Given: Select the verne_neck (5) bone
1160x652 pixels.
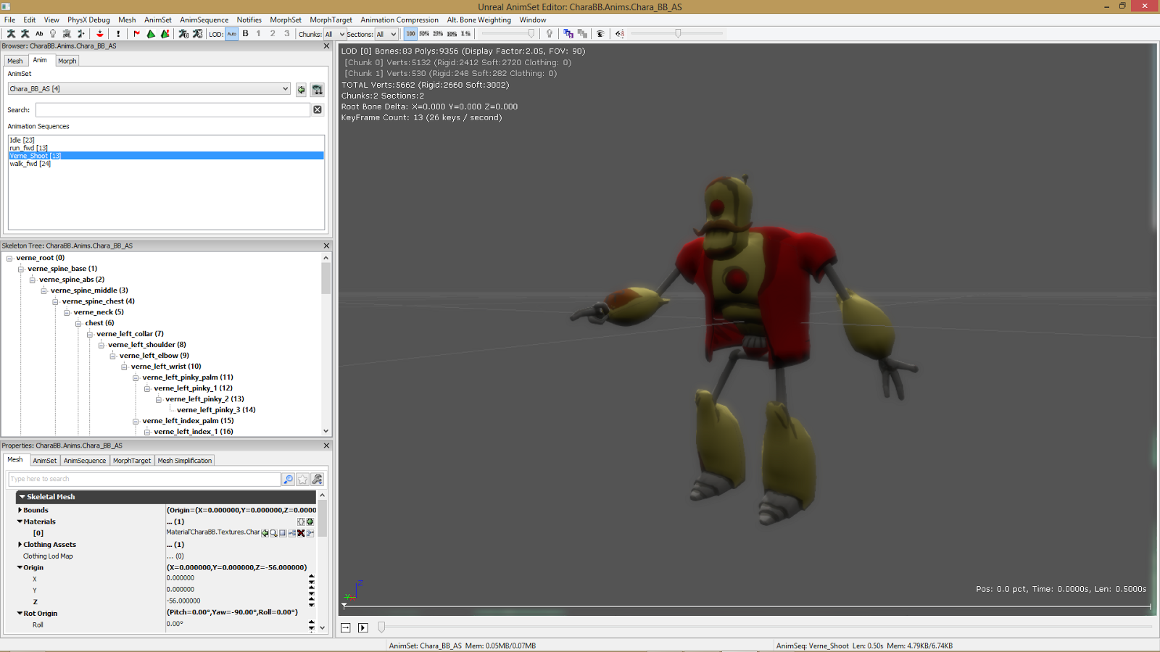Looking at the screenshot, I should pos(99,312).
